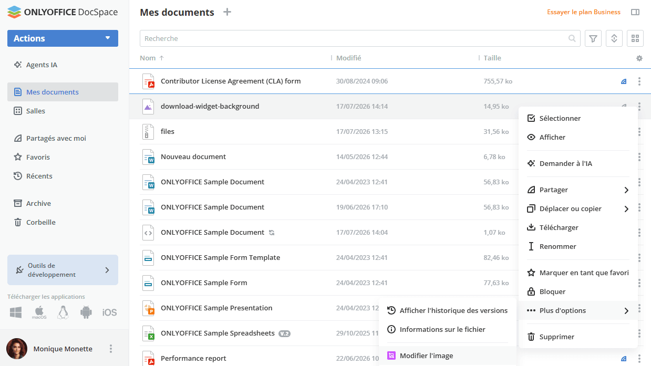Open the sort options button
The image size is (651, 366).
pyautogui.click(x=614, y=38)
